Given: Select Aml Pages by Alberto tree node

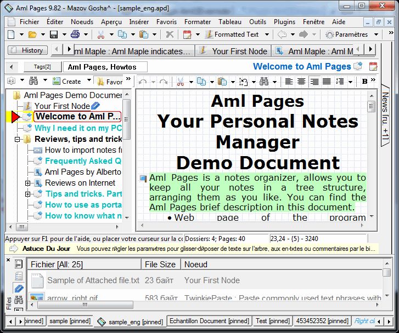Looking at the screenshot, I should 83,172.
